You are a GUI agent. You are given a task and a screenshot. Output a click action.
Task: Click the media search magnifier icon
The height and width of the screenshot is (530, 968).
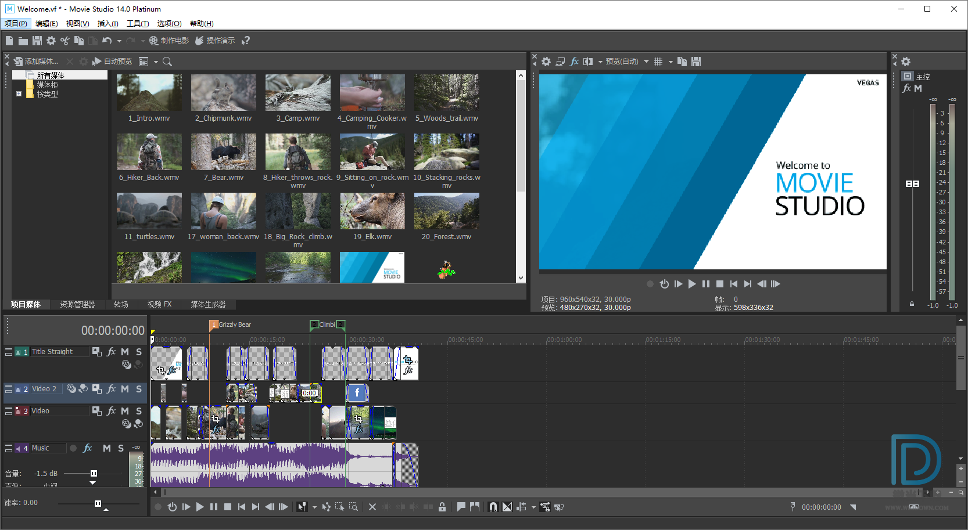click(167, 62)
